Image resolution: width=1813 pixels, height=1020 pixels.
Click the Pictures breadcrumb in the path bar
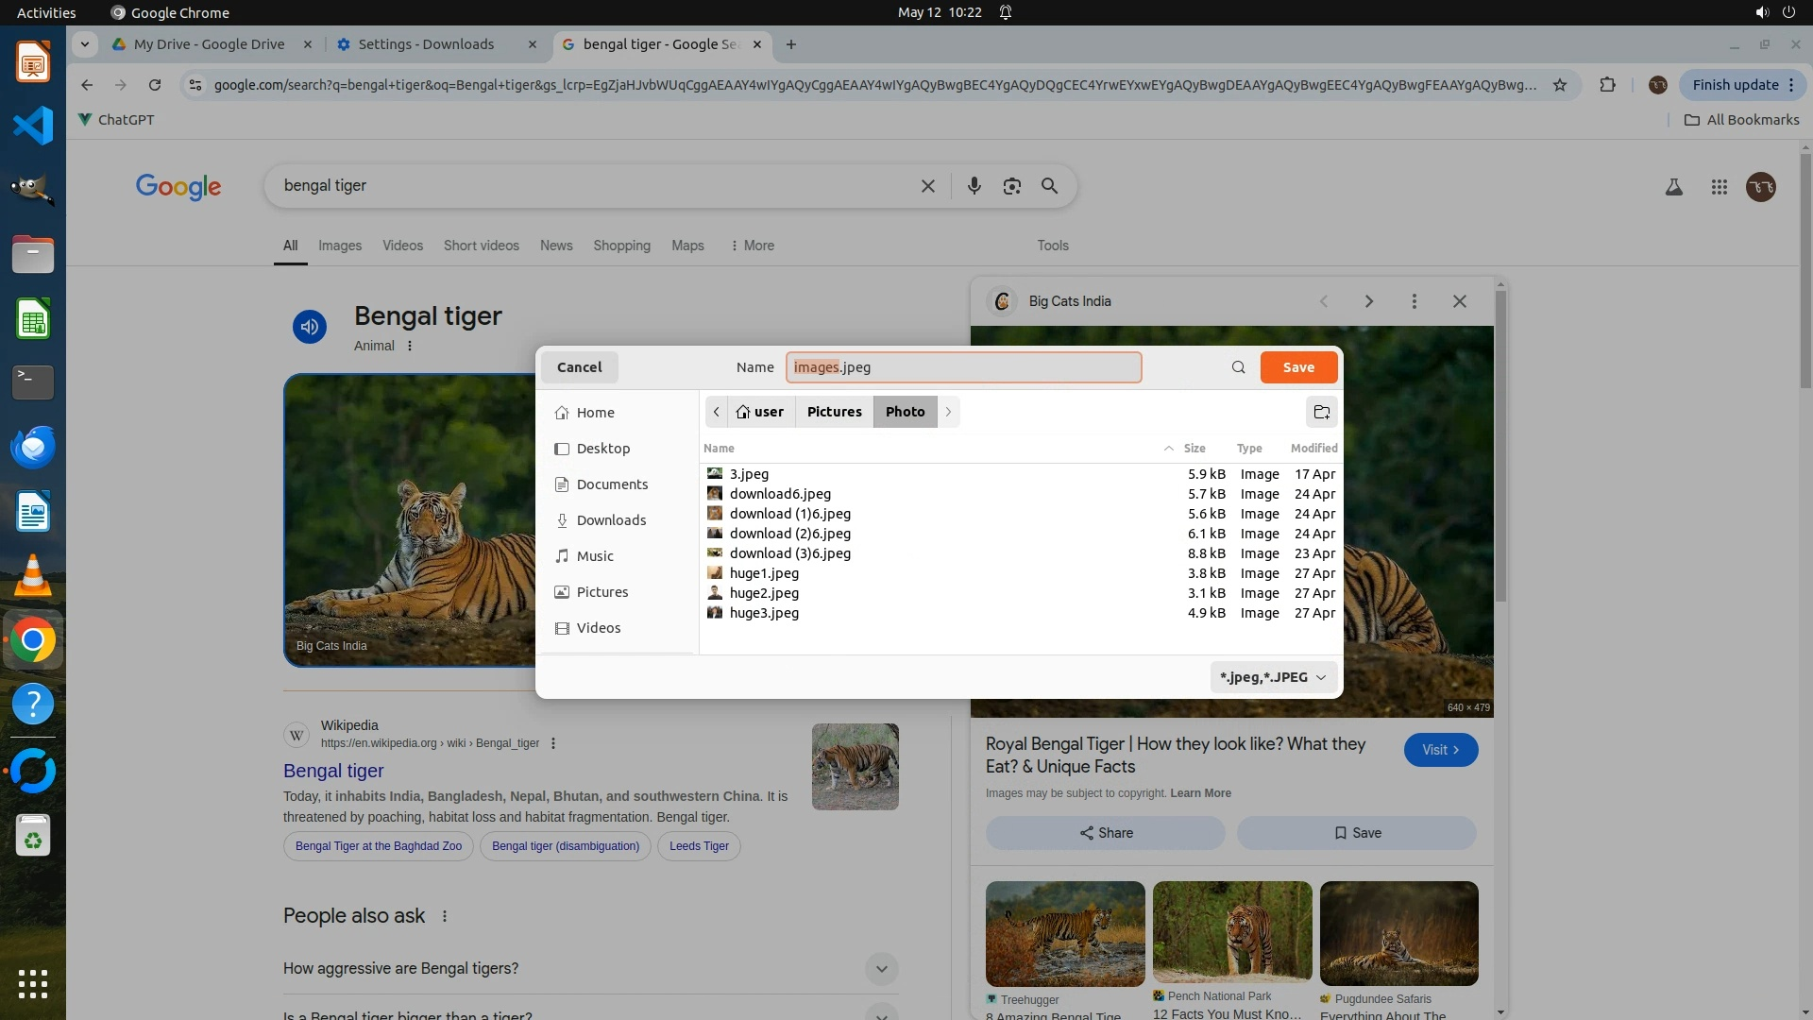[834, 412]
